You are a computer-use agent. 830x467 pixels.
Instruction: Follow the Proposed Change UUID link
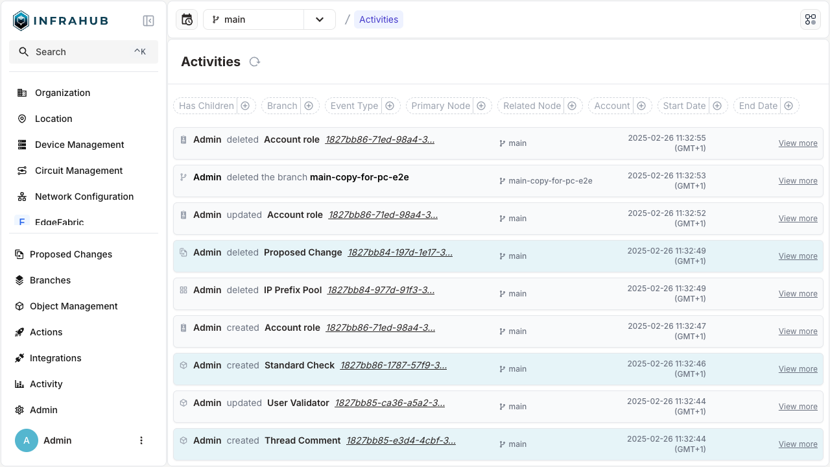tap(401, 252)
